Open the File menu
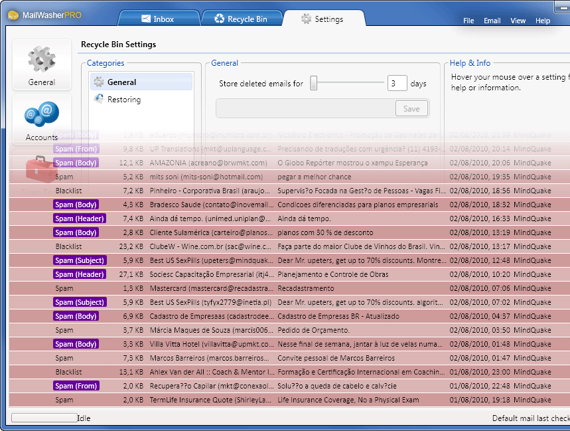570x431 pixels. click(x=468, y=21)
